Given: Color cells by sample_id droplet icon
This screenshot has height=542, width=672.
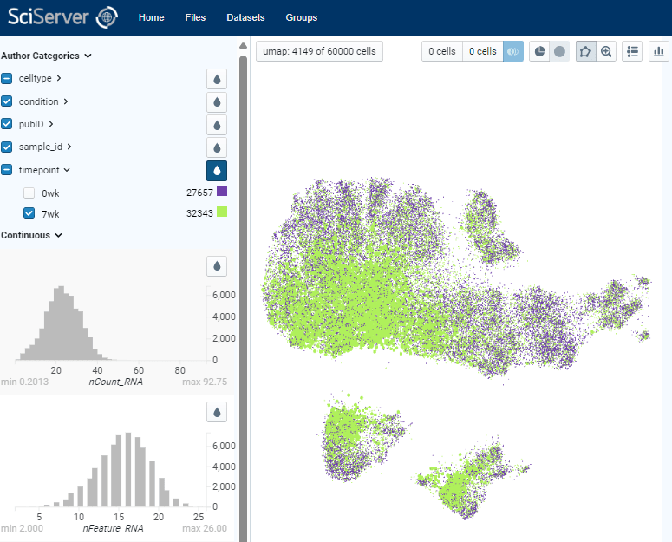Looking at the screenshot, I should point(217,147).
